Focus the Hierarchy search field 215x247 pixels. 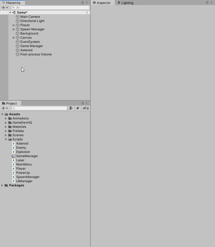pyautogui.click(x=50, y=8)
